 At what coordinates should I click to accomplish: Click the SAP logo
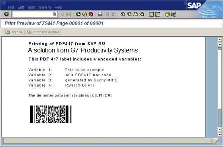click(194, 6)
